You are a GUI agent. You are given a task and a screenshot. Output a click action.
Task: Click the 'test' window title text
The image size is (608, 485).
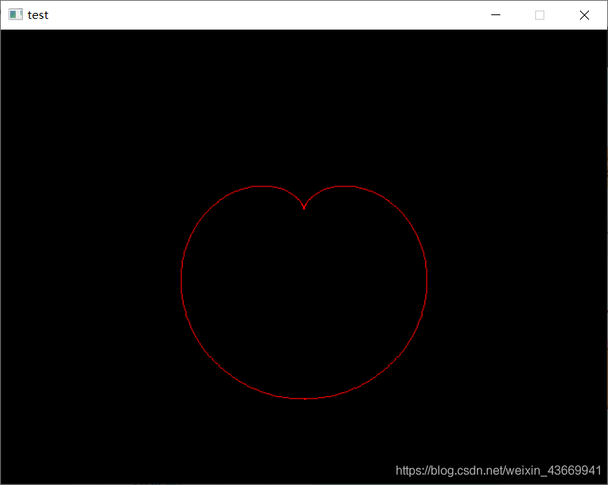[38, 15]
